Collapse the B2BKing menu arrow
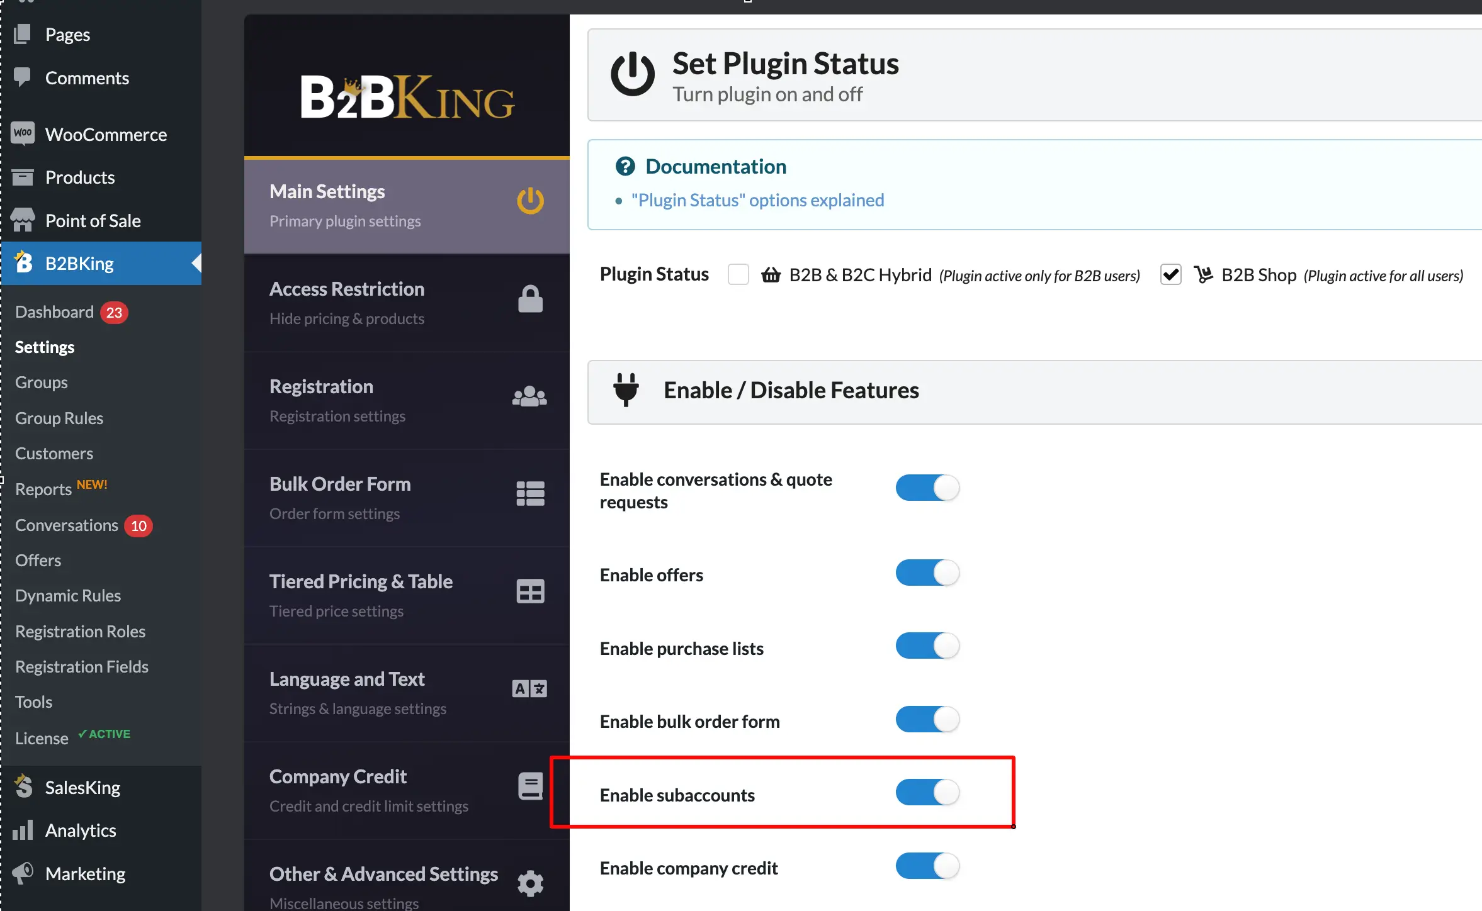 tap(196, 263)
